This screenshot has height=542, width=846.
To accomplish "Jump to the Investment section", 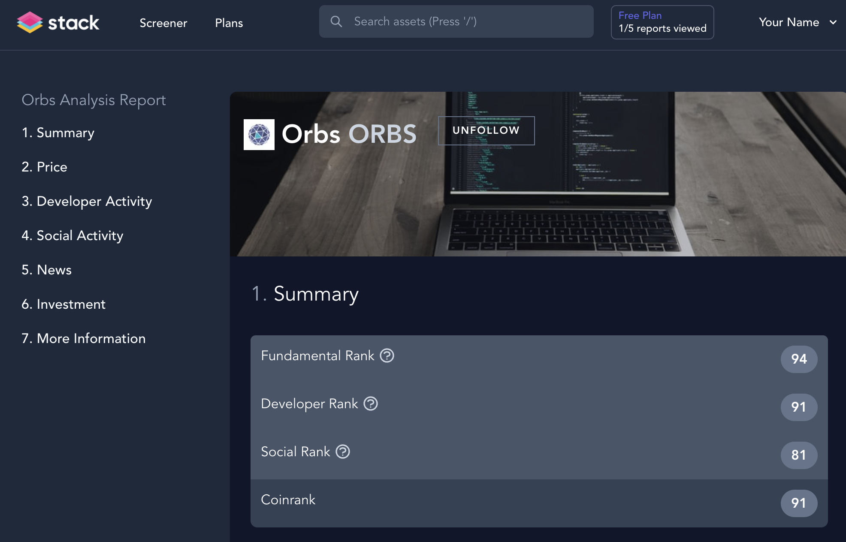I will 63,304.
